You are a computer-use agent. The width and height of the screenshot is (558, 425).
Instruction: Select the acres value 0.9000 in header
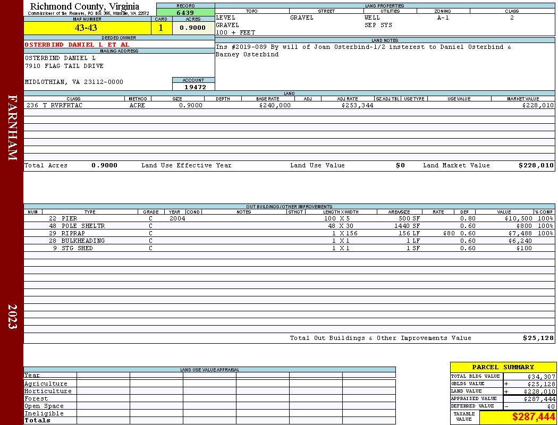[192, 28]
